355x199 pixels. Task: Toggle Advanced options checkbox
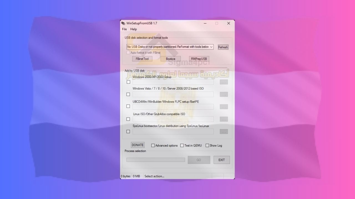pyautogui.click(x=153, y=145)
